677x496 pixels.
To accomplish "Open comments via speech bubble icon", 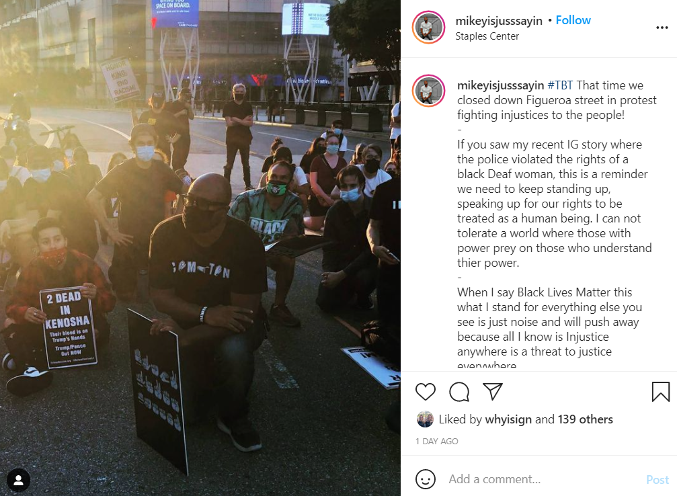I will (x=459, y=392).
